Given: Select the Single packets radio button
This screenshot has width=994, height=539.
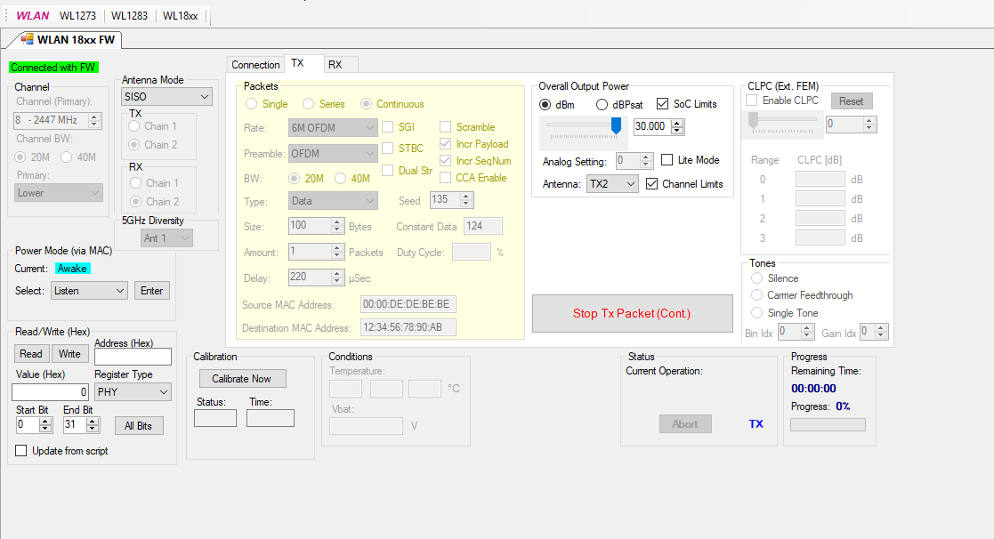Looking at the screenshot, I should click(252, 104).
